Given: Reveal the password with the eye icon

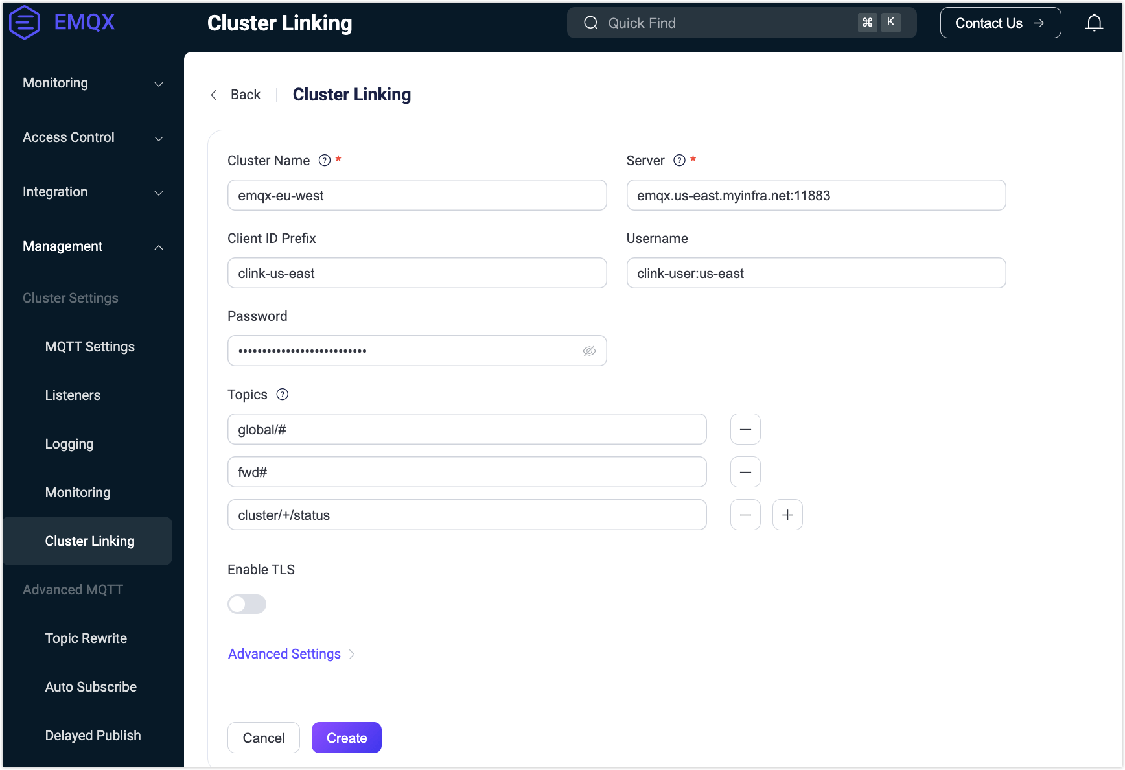Looking at the screenshot, I should (589, 351).
